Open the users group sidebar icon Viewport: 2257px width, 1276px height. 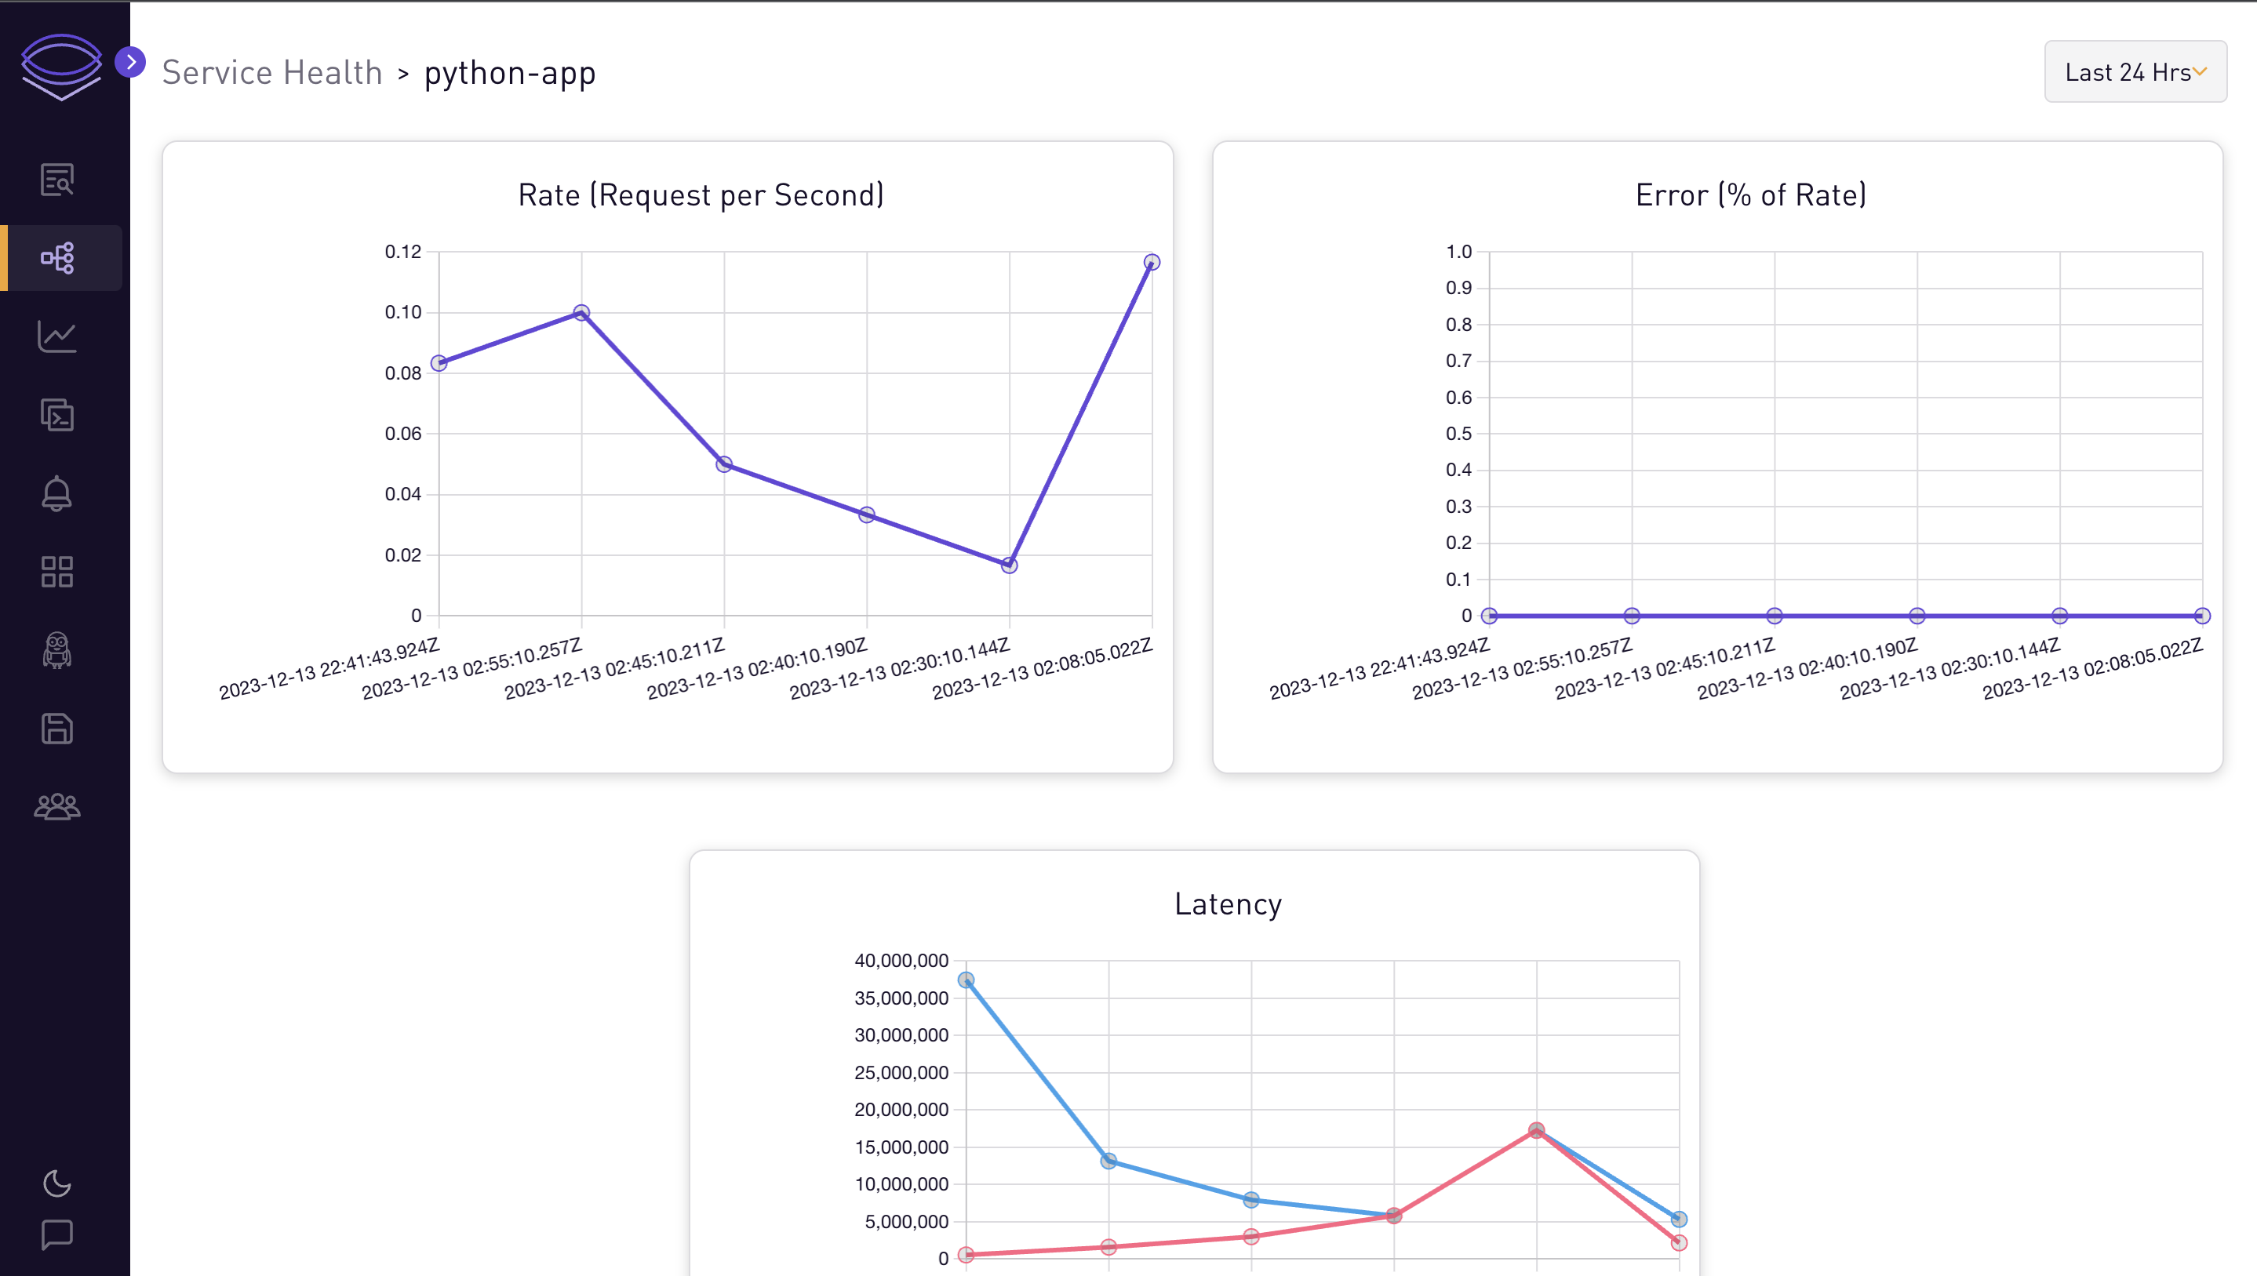click(57, 806)
